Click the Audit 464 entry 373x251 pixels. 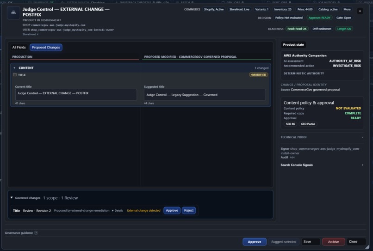pos(287,157)
